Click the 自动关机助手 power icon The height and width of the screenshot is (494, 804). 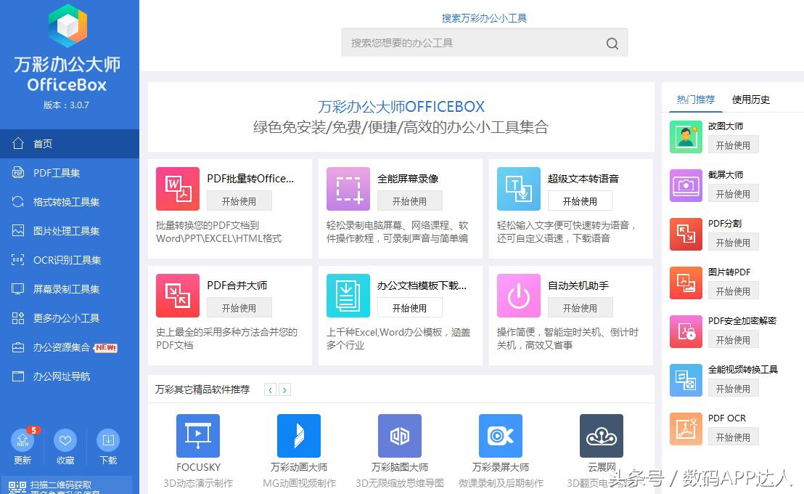(x=518, y=296)
